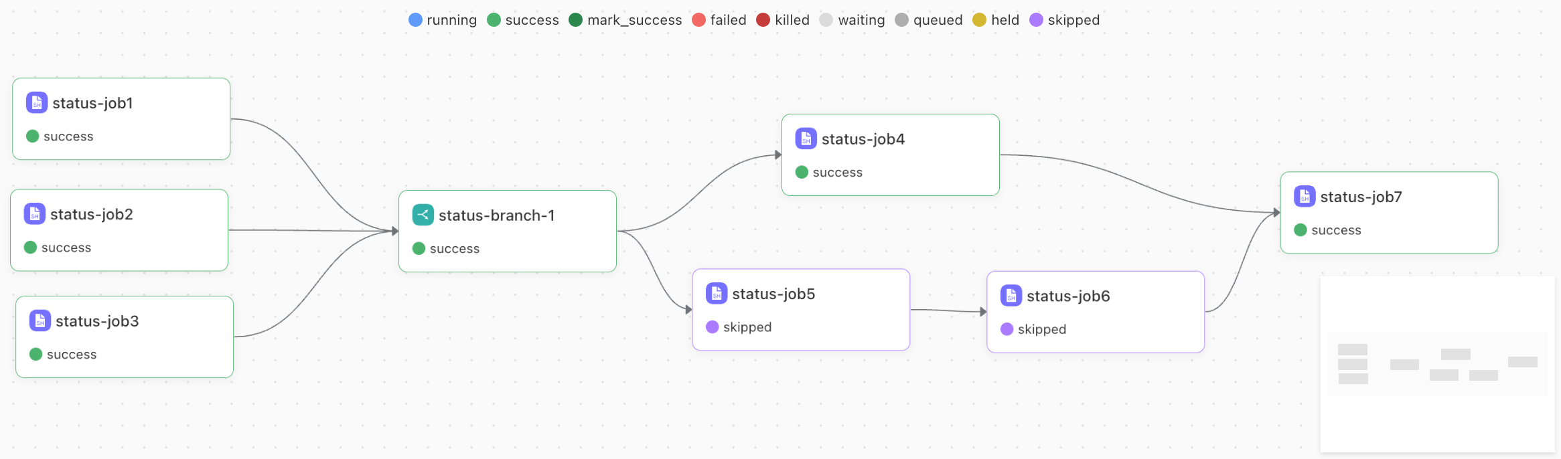1561x459 pixels.
Task: Click the mark_success legend label
Action: 634,20
